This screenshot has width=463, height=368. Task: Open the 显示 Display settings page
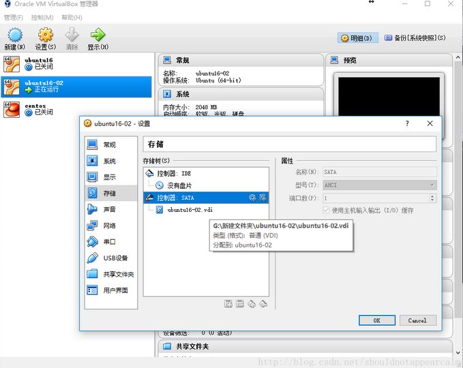coord(111,177)
